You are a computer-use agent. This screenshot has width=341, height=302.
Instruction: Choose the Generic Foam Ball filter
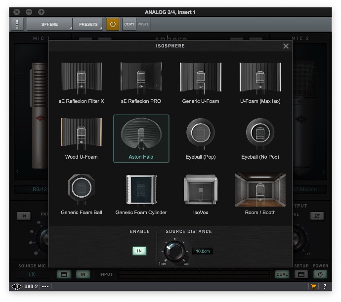tap(81, 194)
